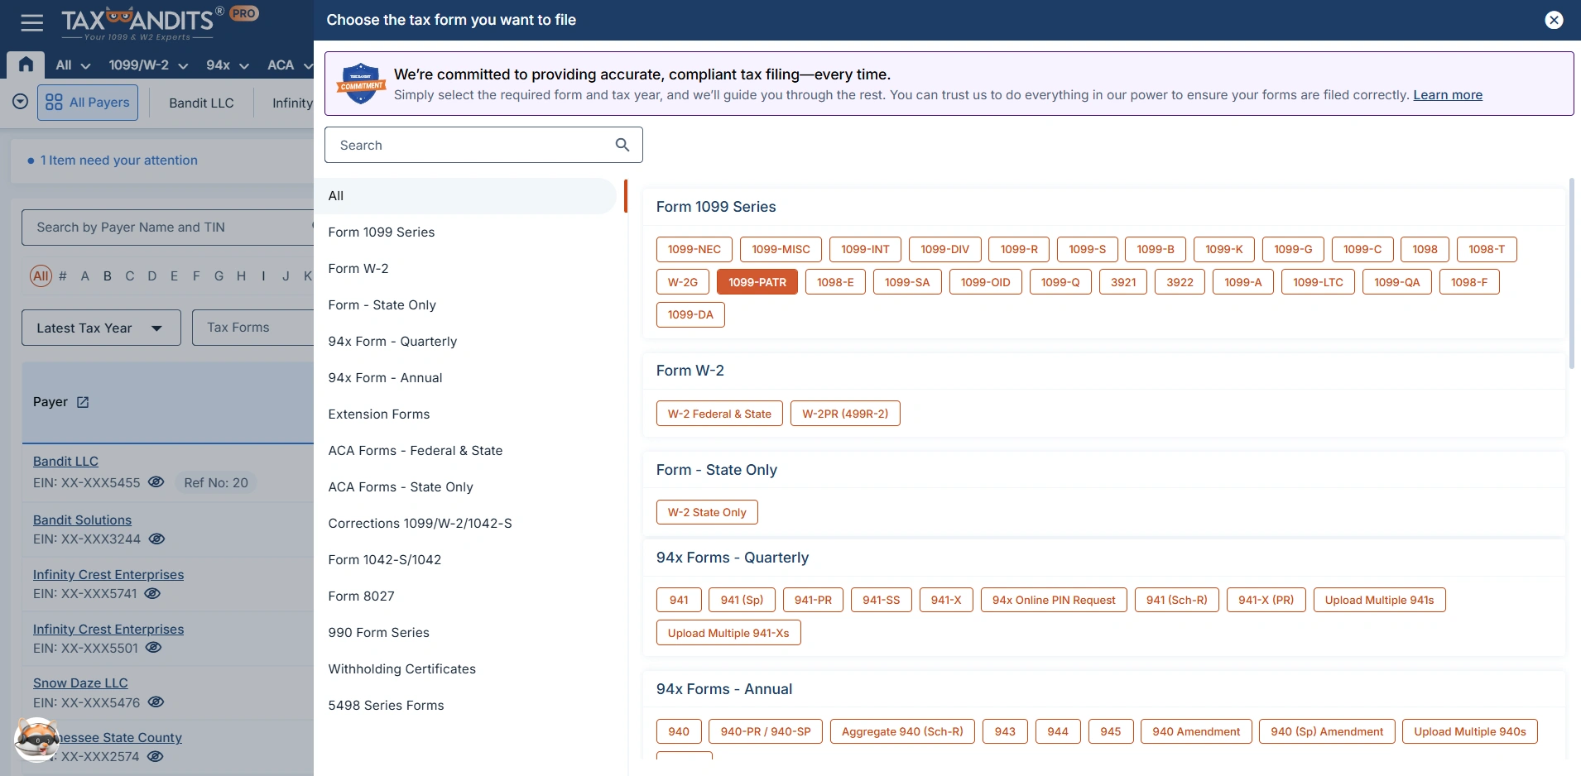Open the 1099/W-2 navigation dropdown
Viewport: 1581px width, 776px height.
click(x=148, y=65)
